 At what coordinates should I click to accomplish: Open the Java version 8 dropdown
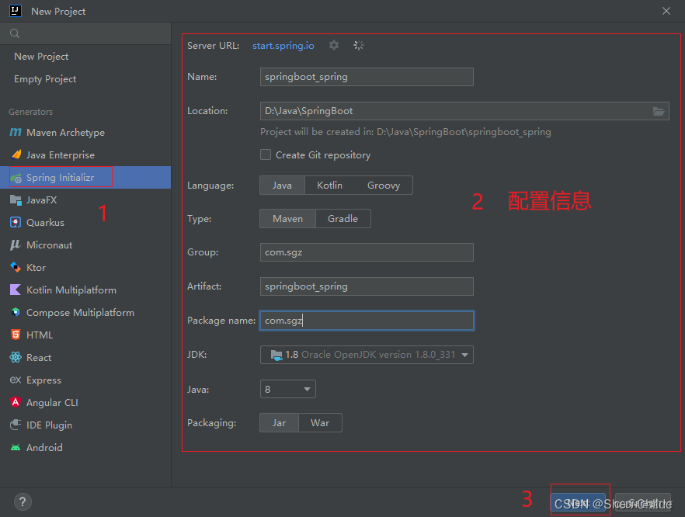click(x=288, y=389)
